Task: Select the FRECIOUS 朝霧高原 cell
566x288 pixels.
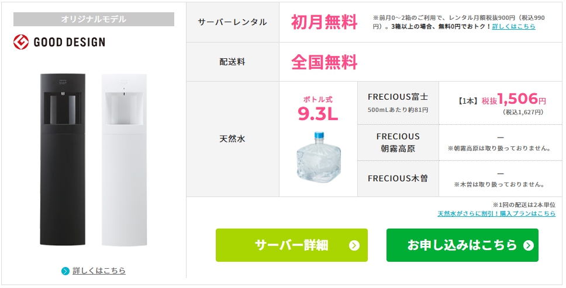Action: click(x=398, y=143)
